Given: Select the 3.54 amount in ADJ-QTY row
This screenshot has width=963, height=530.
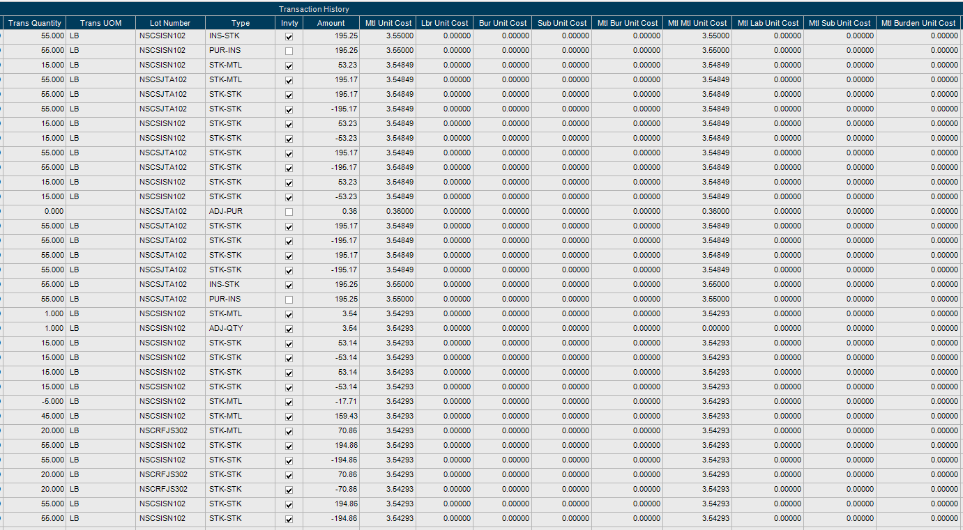Looking at the screenshot, I should 331,329.
